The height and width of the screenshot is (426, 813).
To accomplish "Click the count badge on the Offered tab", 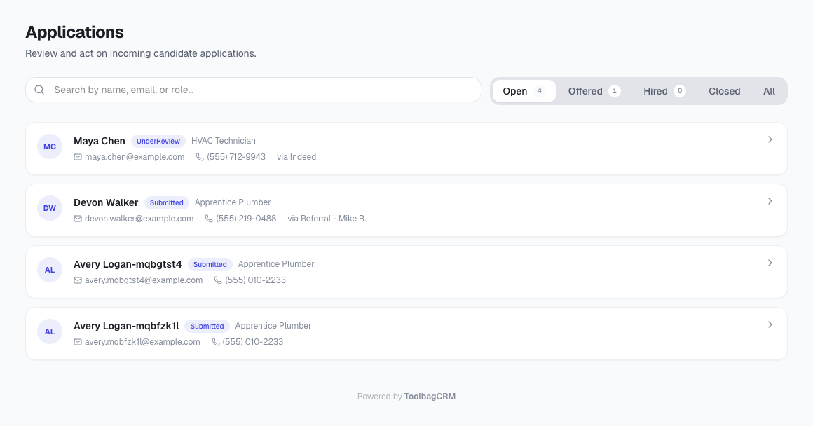I will tap(615, 91).
